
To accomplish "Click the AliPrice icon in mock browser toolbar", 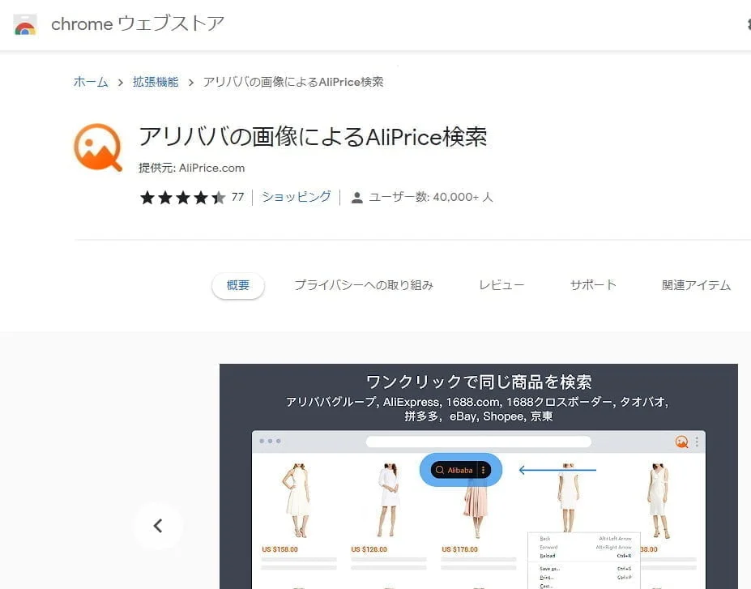I will click(x=681, y=442).
